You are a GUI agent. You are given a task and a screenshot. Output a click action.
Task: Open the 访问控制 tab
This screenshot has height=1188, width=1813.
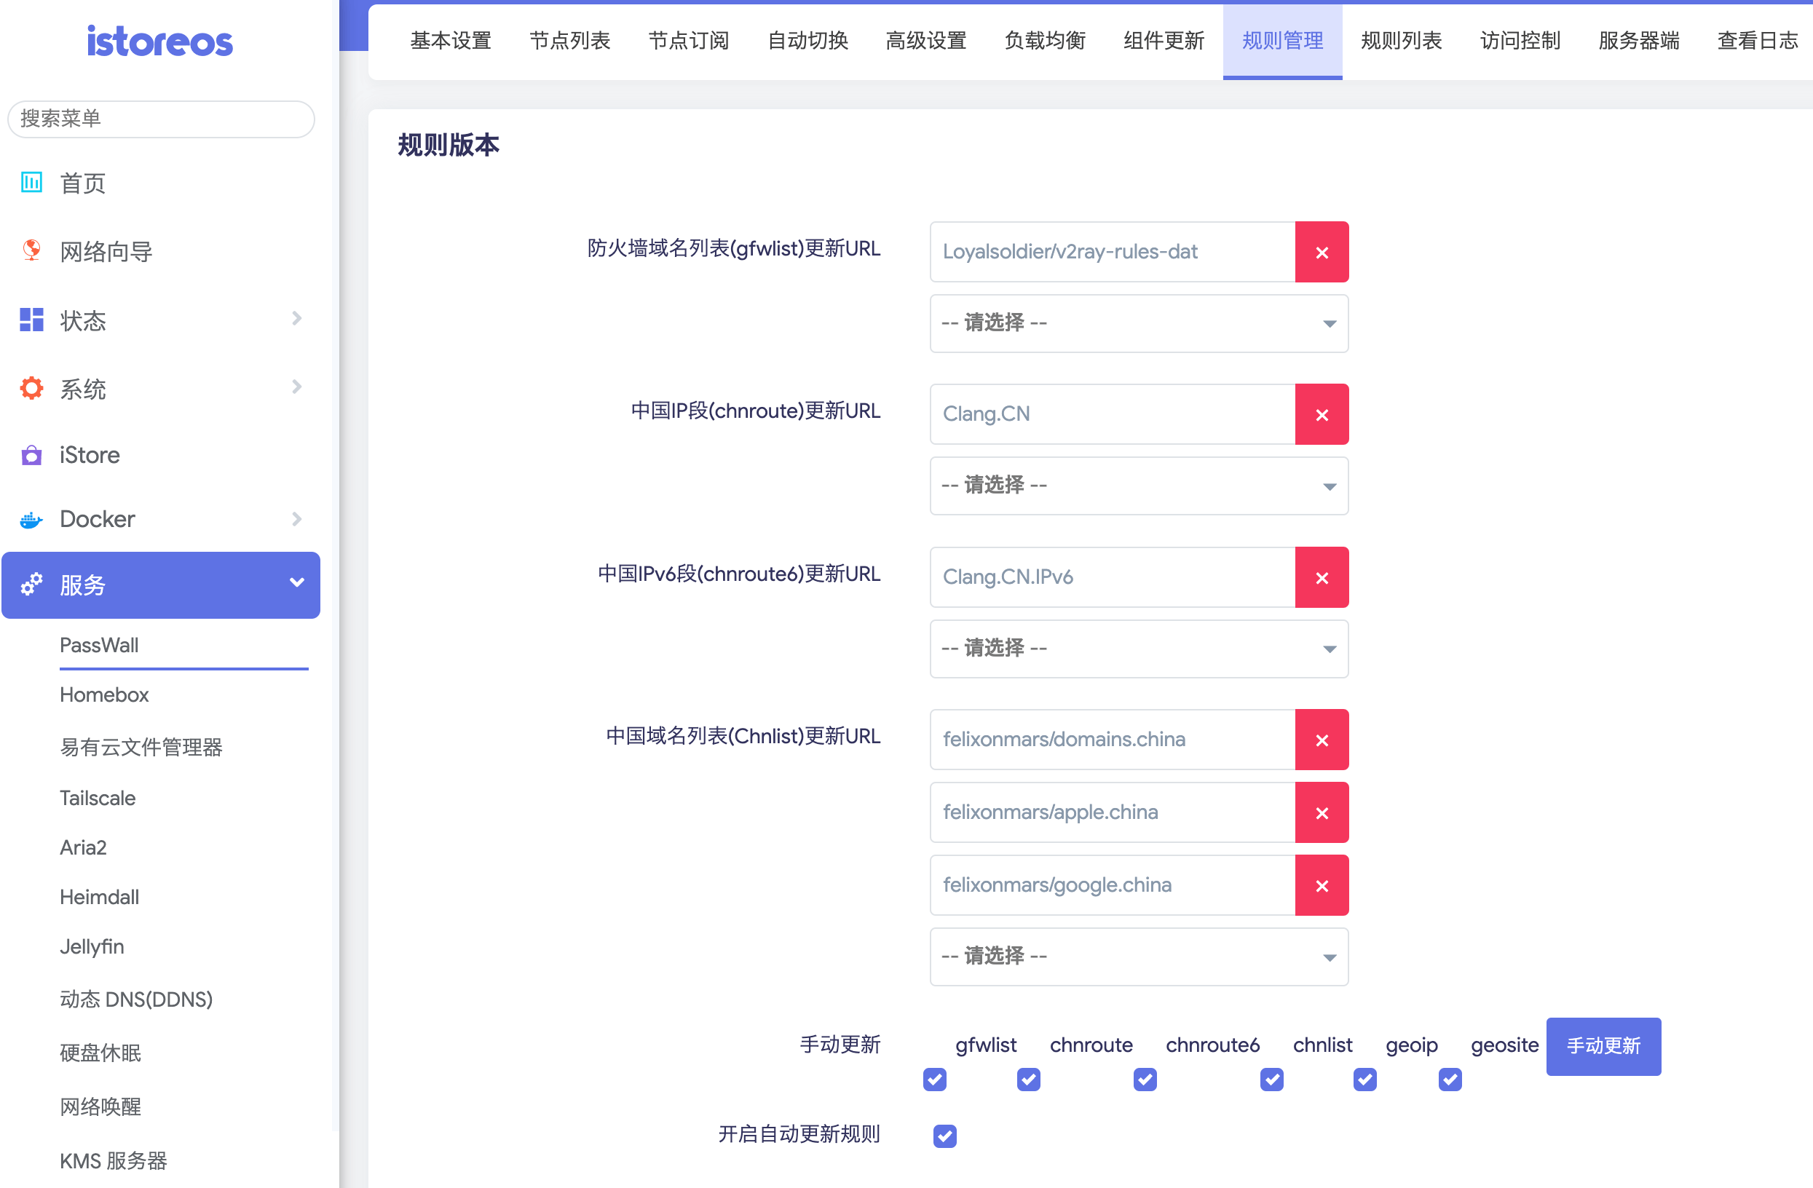(x=1520, y=40)
